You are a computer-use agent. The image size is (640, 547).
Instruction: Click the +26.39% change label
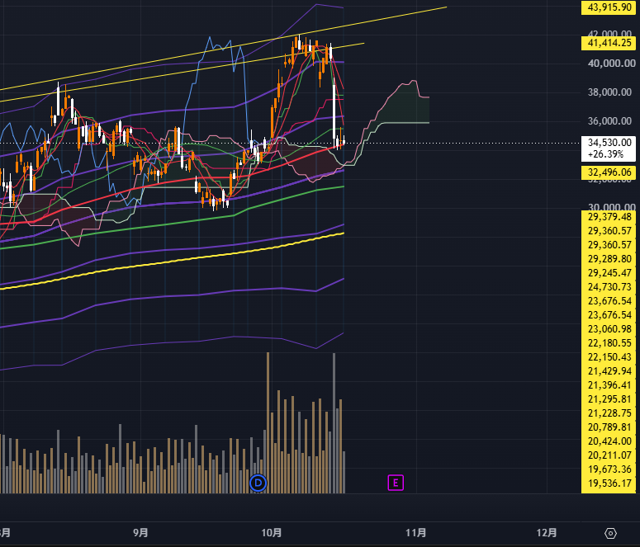605,154
